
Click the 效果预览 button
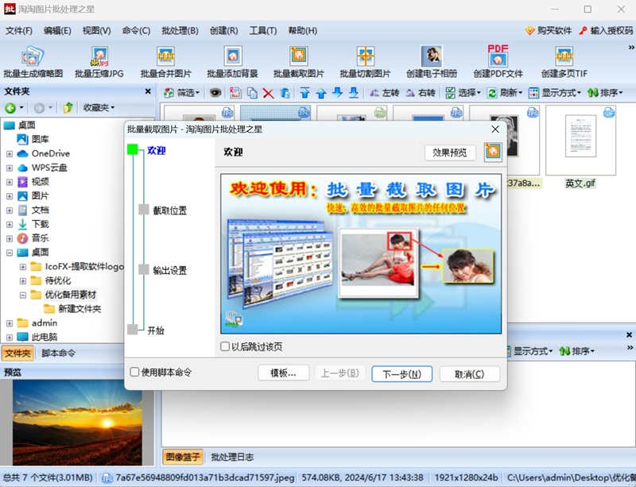[x=450, y=153]
